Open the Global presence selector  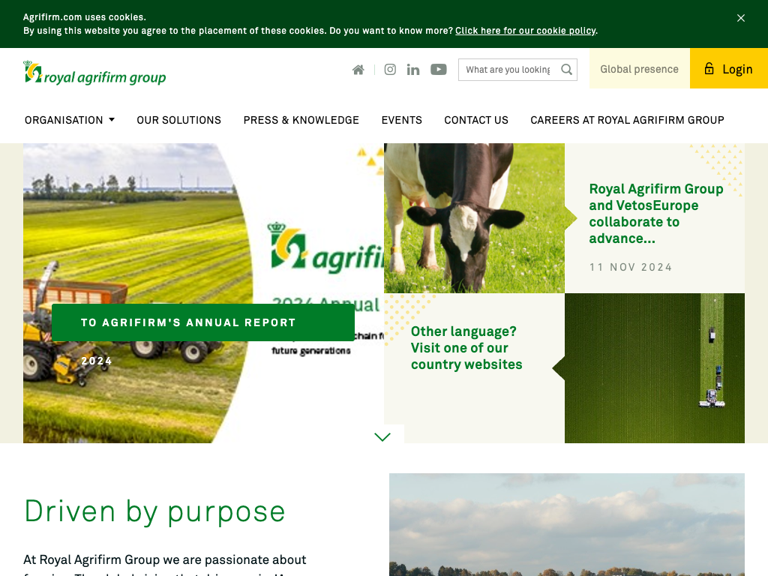point(639,69)
